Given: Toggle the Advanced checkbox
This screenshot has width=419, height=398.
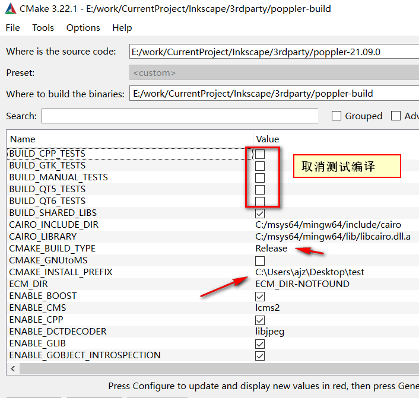Looking at the screenshot, I should (396, 116).
